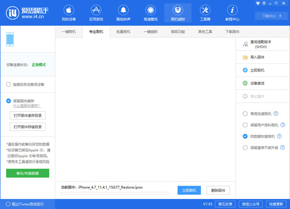Screen dimensions: 290x209
Task: Open 教程中心 tutorial center
Action: click(232, 13)
